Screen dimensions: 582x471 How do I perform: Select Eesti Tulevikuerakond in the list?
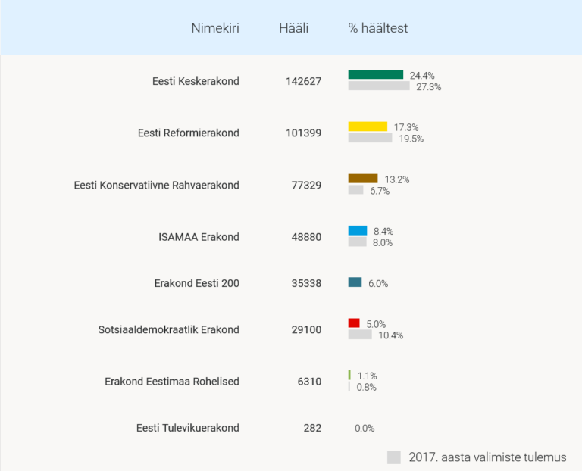point(188,428)
